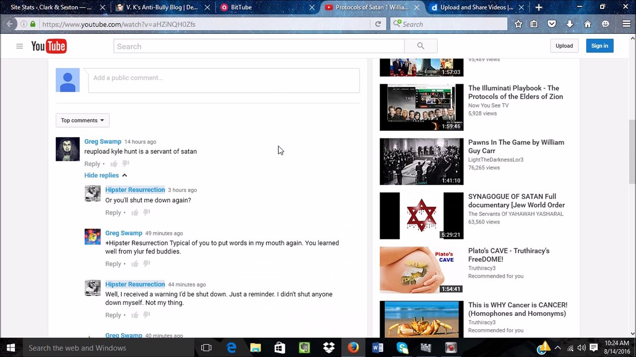This screenshot has width=636, height=357.
Task: Open Hipster Resurrection's channel from the 3 hours ago reply
Action: 135,189
